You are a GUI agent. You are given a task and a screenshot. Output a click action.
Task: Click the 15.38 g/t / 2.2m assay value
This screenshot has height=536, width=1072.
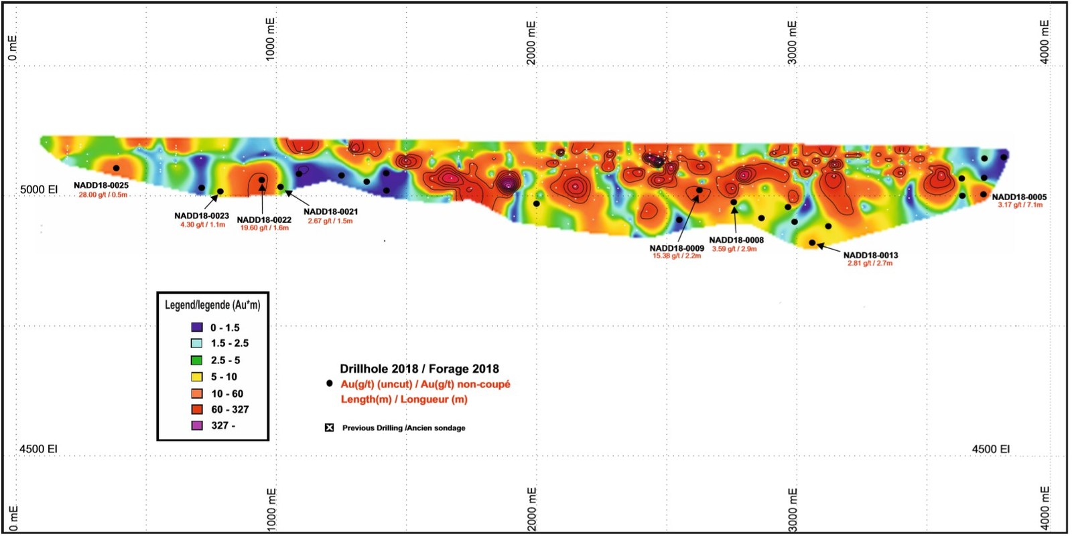(677, 256)
